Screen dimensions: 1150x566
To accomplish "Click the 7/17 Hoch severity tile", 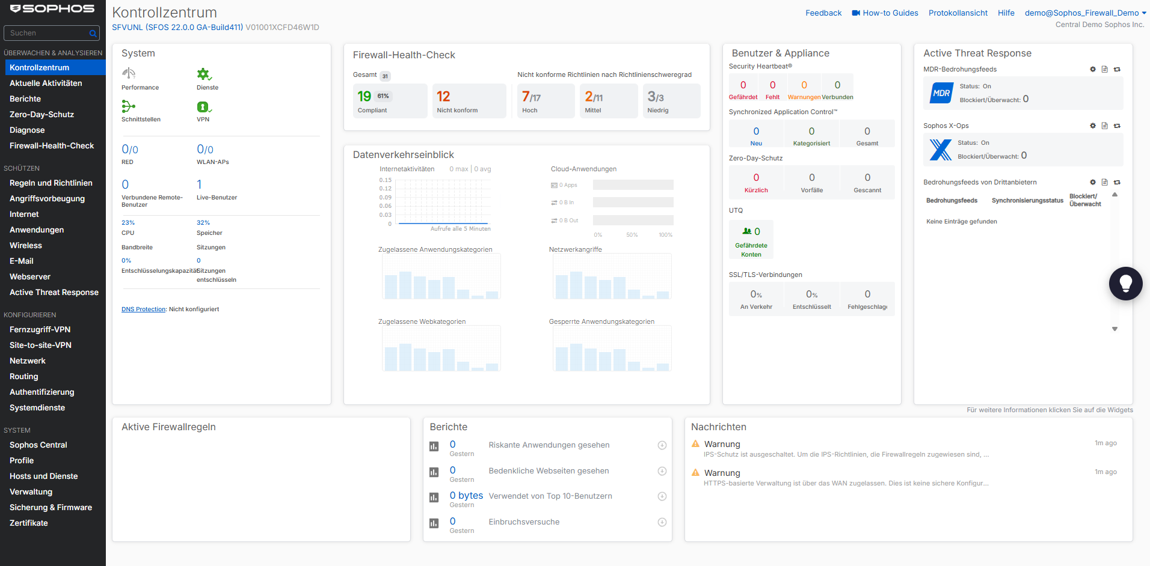I will click(x=546, y=101).
